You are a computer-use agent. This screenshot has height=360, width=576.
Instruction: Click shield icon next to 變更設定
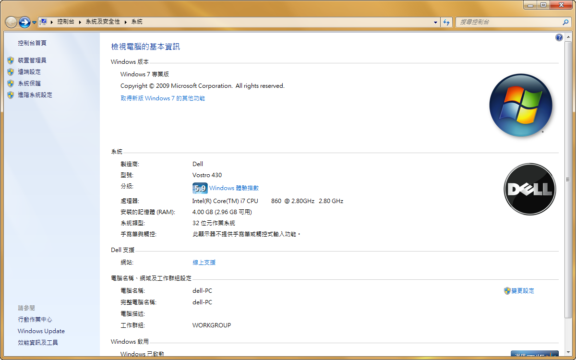507,291
